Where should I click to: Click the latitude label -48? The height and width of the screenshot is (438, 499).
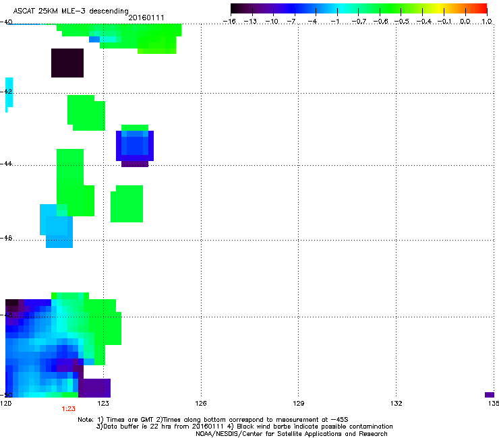6,315
